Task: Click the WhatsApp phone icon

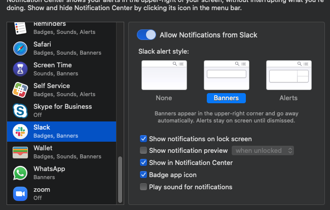Action: (x=20, y=173)
